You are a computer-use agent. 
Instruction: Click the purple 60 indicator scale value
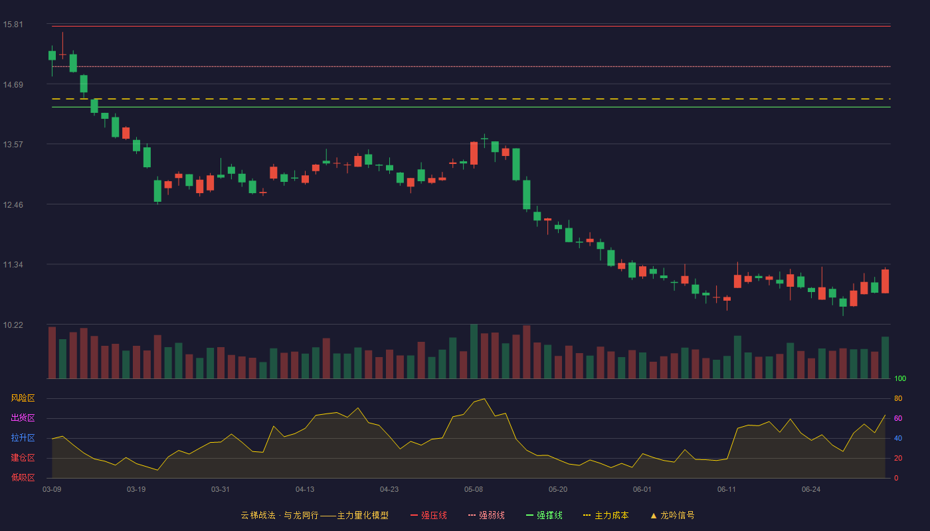pyautogui.click(x=898, y=418)
